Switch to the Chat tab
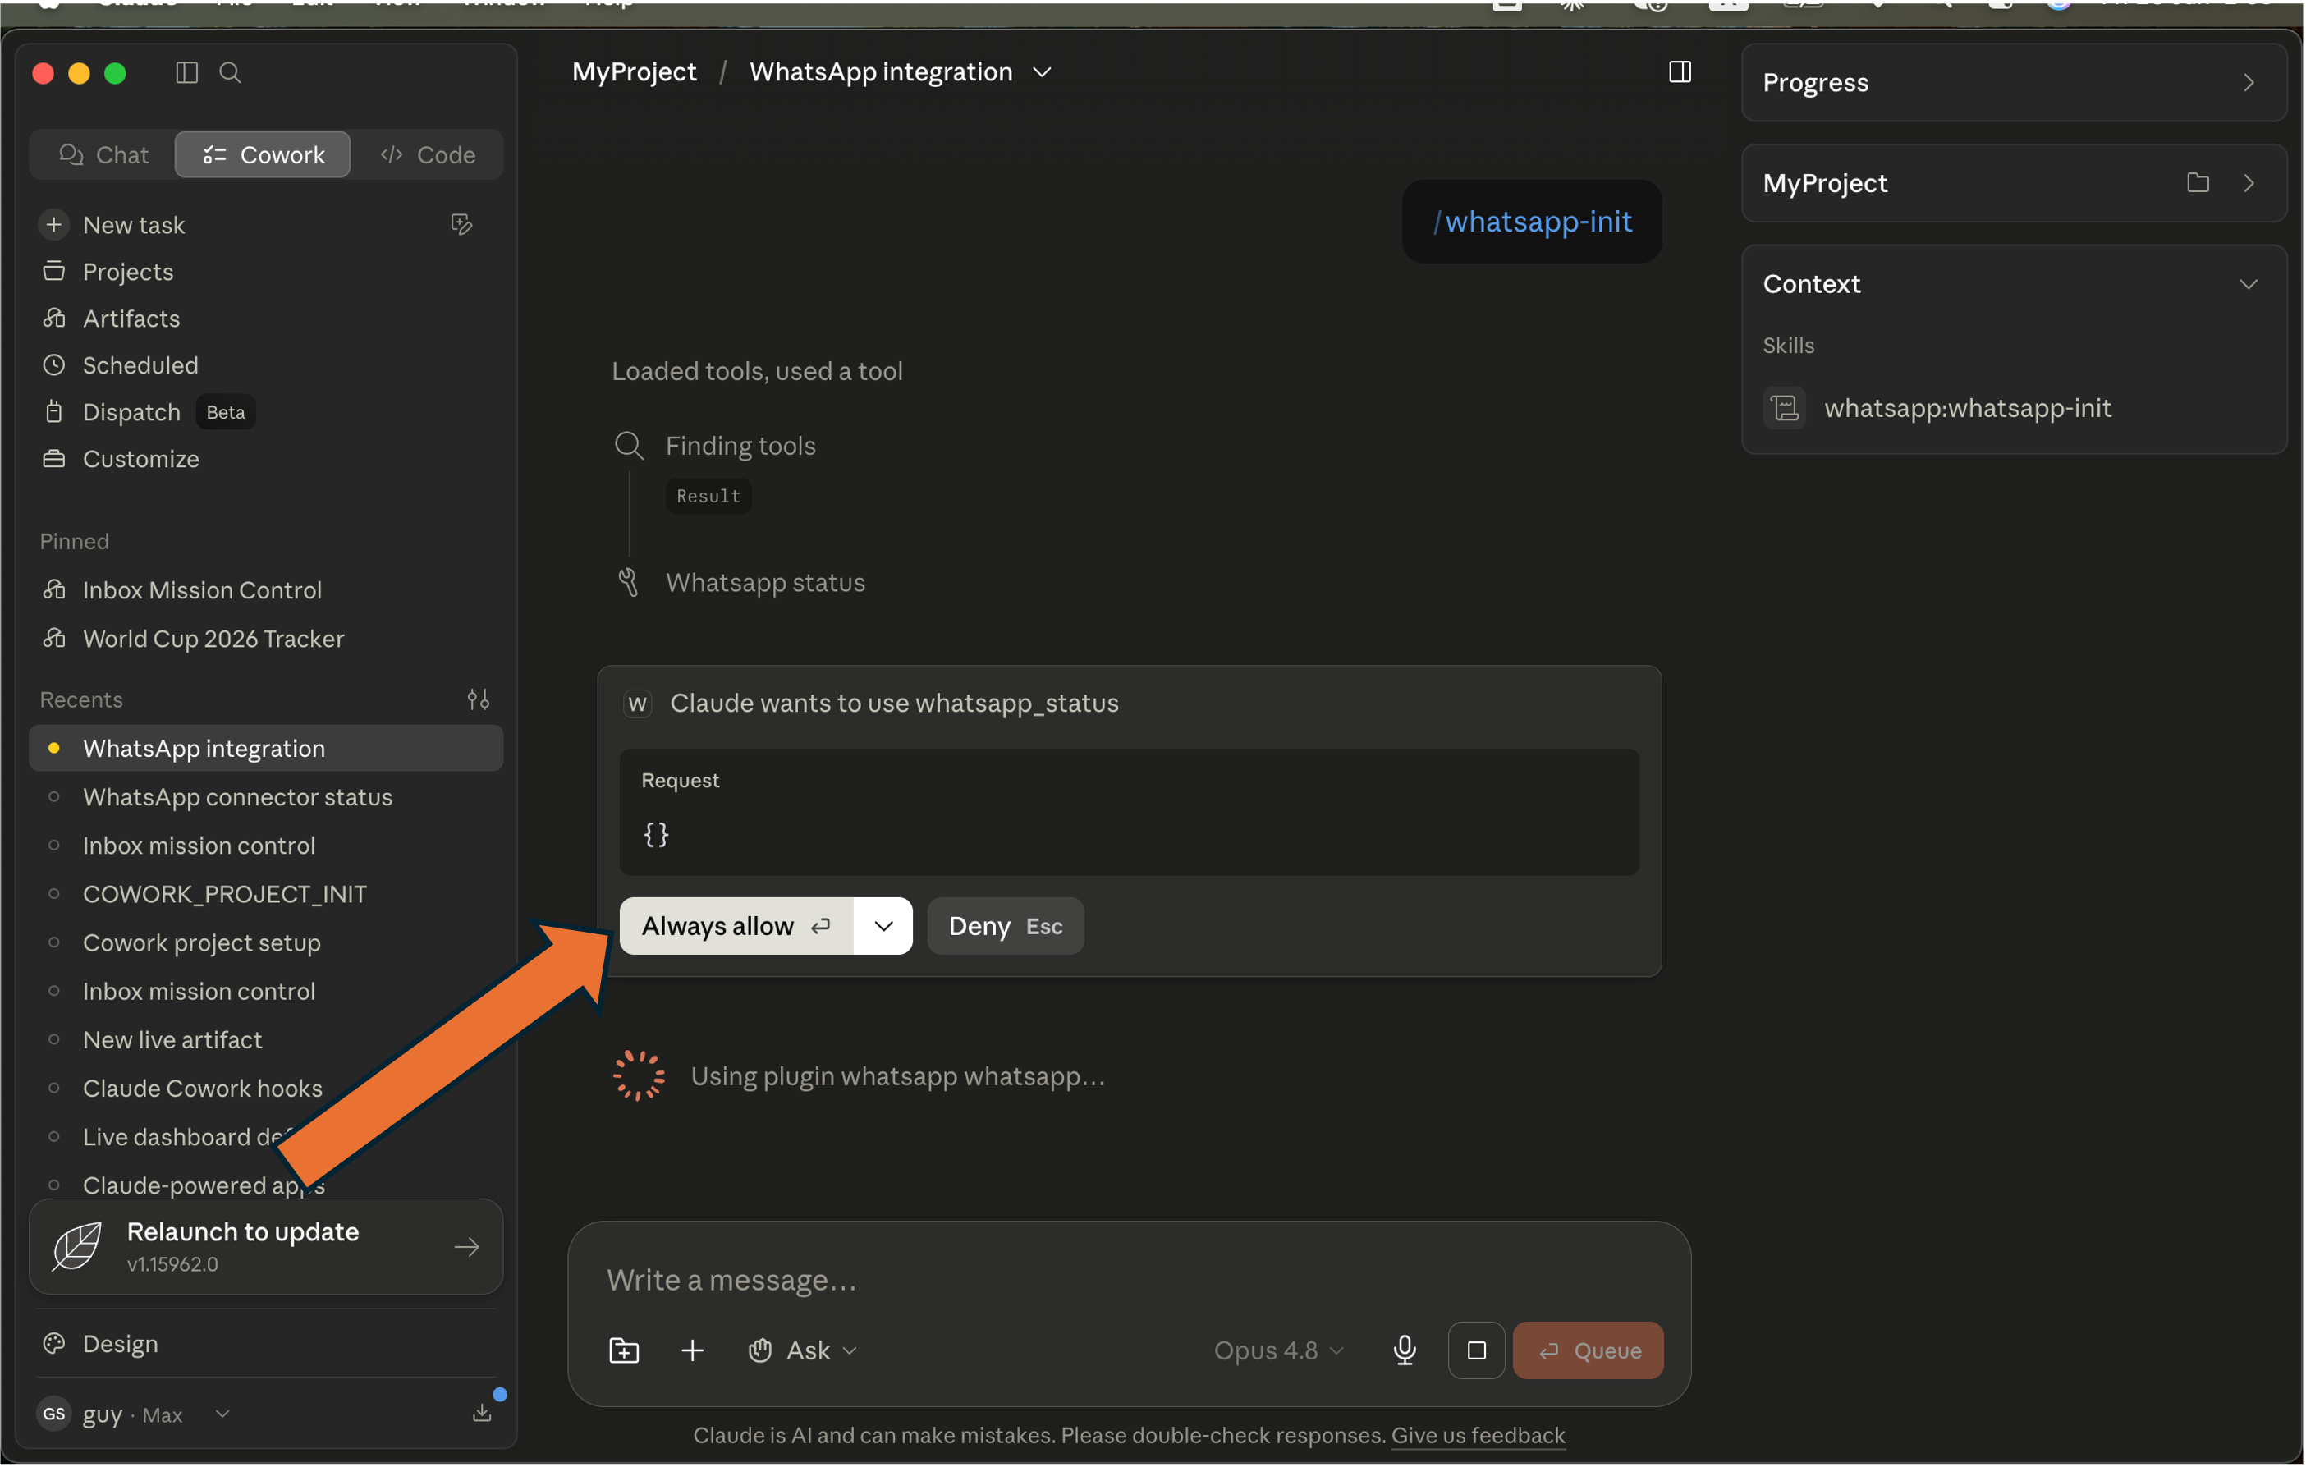The width and height of the screenshot is (2306, 1467). 103,155
